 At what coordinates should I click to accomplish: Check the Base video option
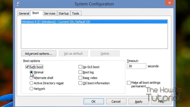point(80,78)
